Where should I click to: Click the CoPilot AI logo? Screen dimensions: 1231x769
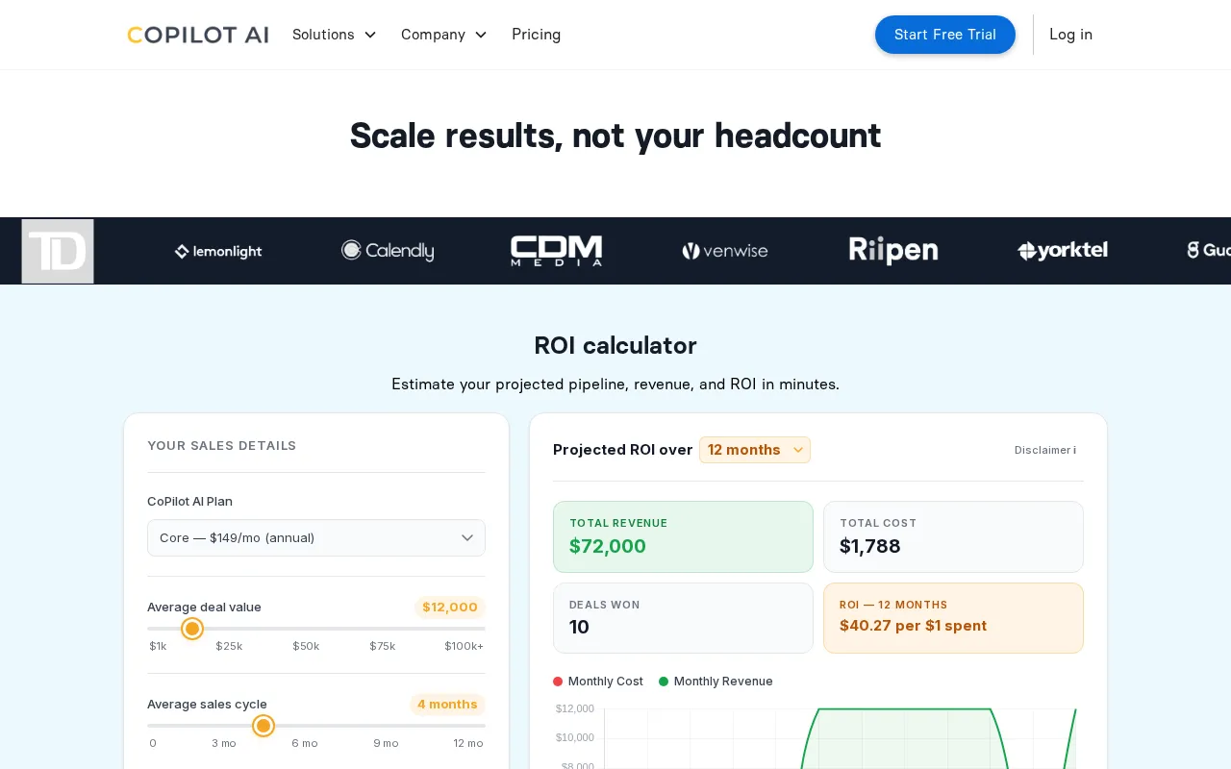[x=198, y=35]
